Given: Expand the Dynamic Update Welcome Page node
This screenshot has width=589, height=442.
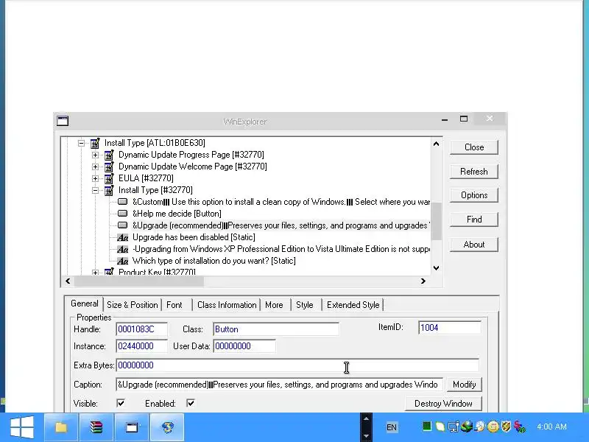Looking at the screenshot, I should click(95, 166).
